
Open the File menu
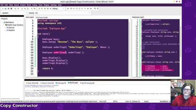point(2,5)
